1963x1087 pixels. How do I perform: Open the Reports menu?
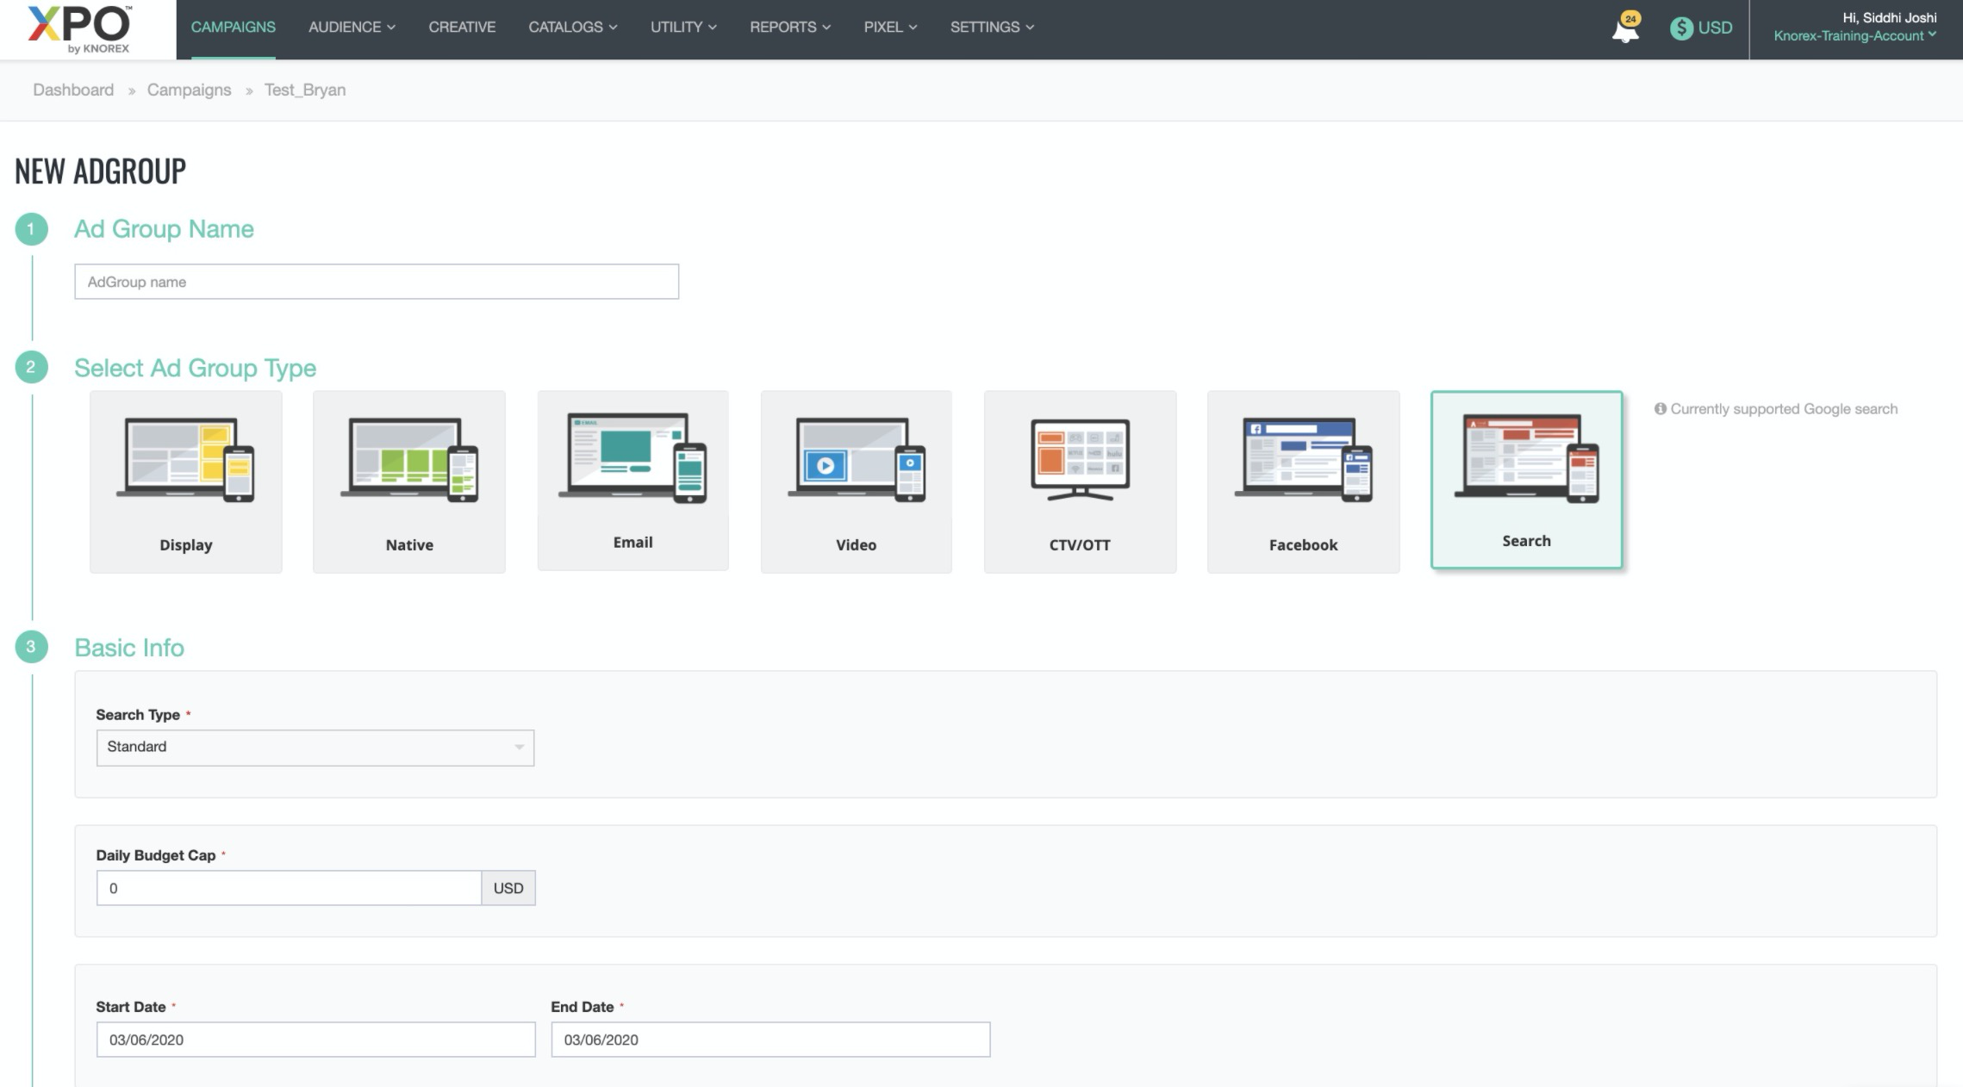click(x=789, y=28)
